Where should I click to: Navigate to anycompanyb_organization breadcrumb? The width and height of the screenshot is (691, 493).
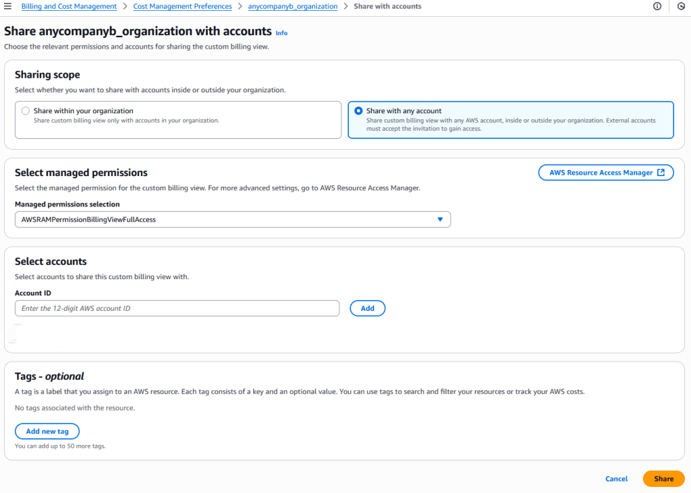click(292, 6)
